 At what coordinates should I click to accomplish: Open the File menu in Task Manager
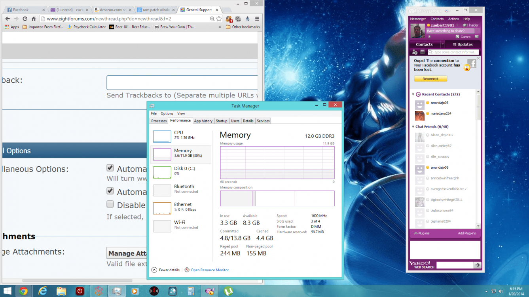coord(154,114)
